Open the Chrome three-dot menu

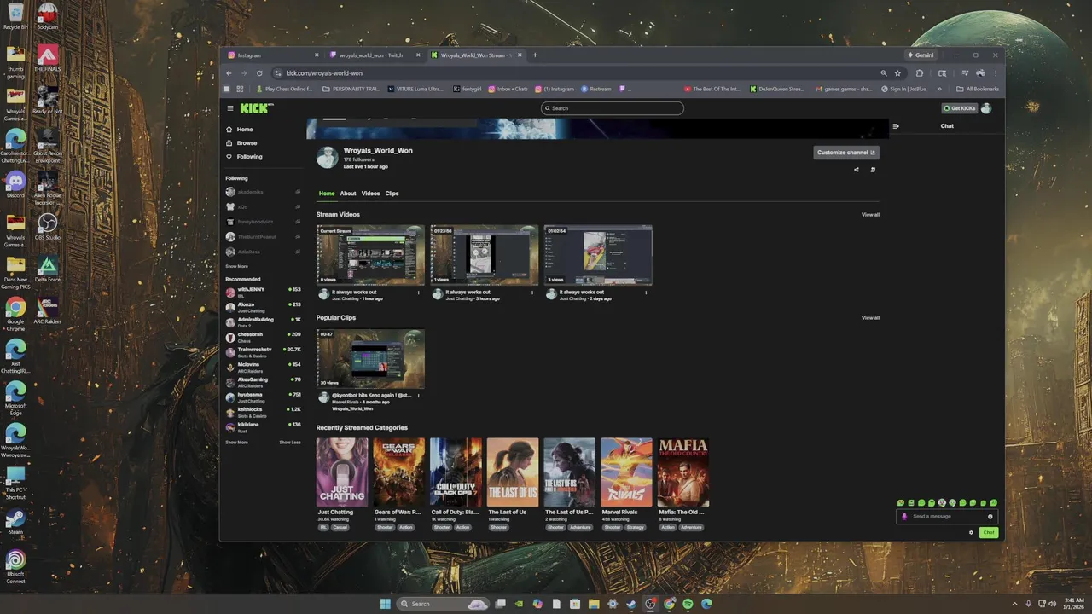tap(996, 73)
